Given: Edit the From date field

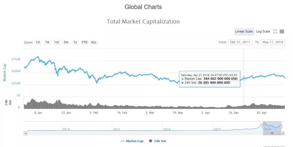Looking at the screenshot, I should pyautogui.click(x=240, y=42).
